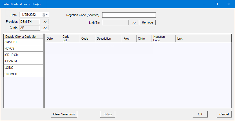
Task: Open the Date calendar dropdown
Action: click(x=47, y=15)
